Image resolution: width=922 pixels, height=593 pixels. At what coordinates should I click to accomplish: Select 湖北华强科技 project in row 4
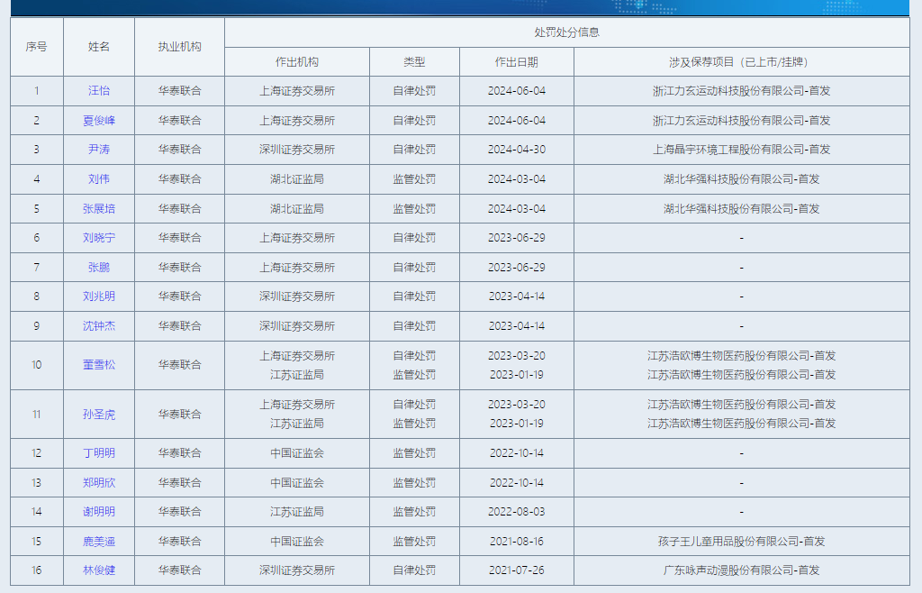[x=741, y=178]
